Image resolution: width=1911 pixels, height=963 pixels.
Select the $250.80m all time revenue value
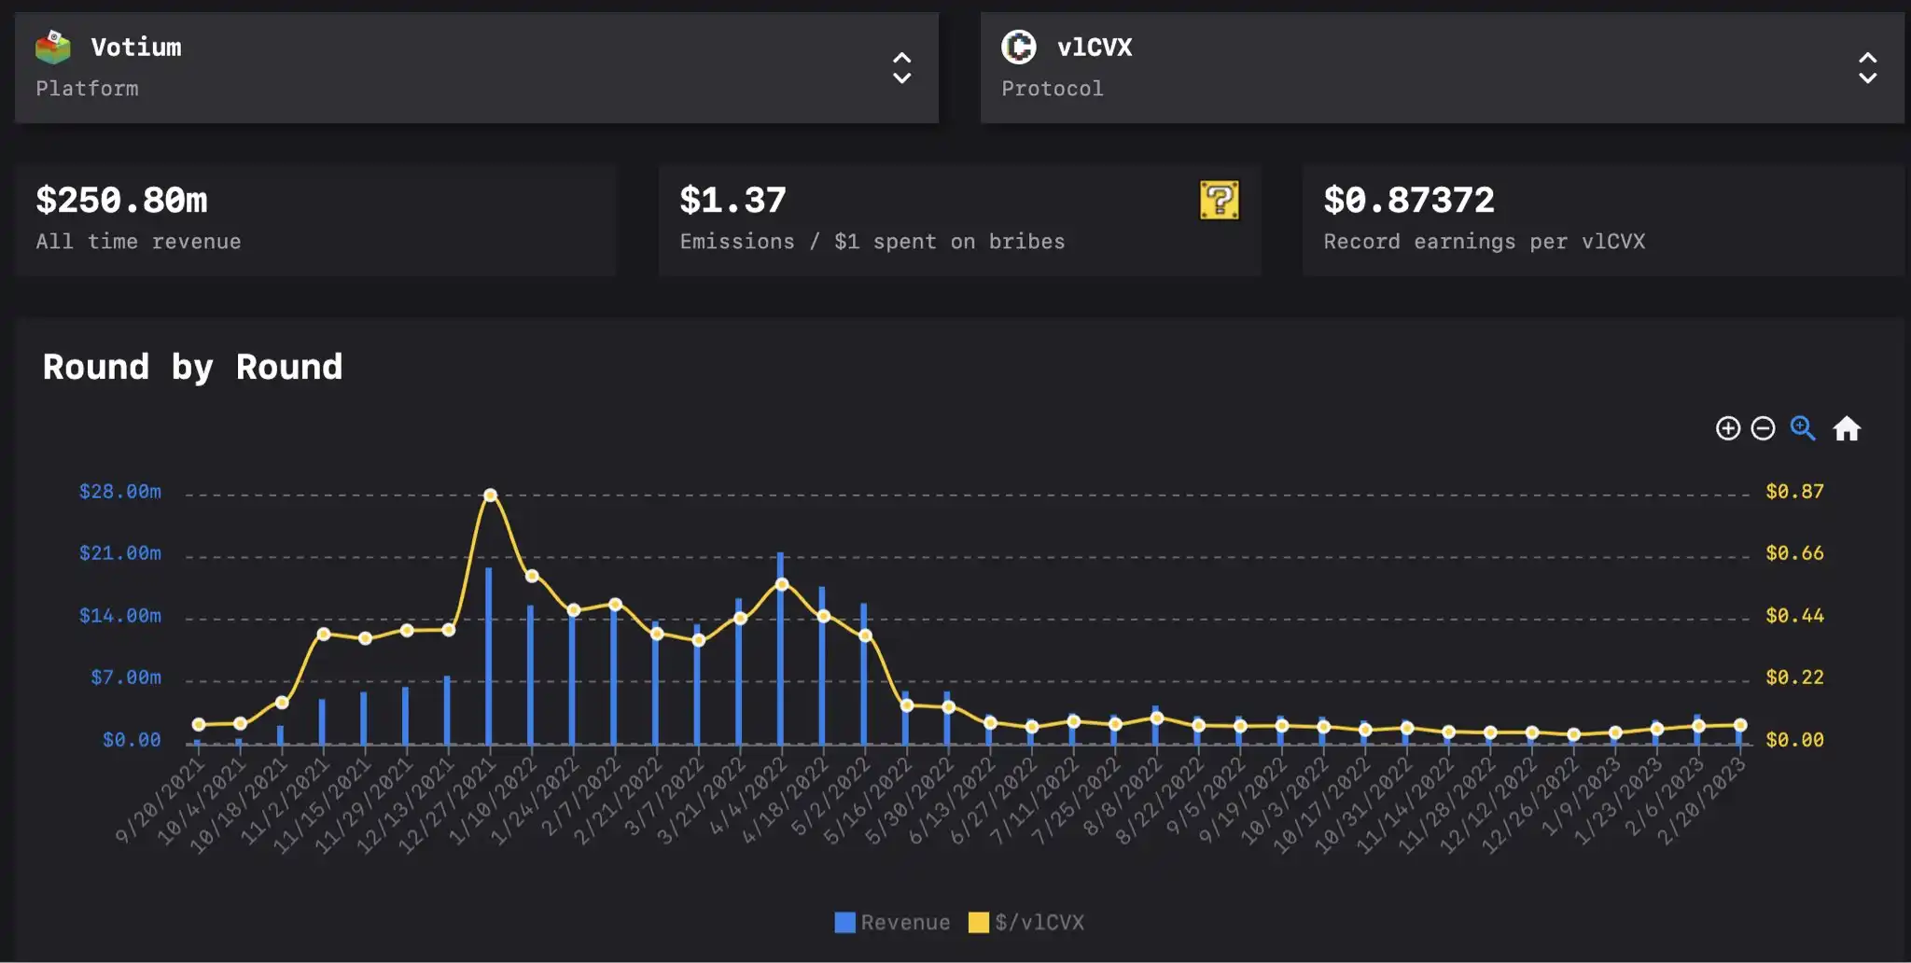pyautogui.click(x=121, y=200)
